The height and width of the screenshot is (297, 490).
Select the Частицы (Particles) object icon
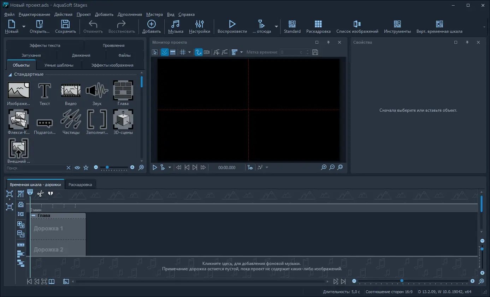[x=71, y=119]
